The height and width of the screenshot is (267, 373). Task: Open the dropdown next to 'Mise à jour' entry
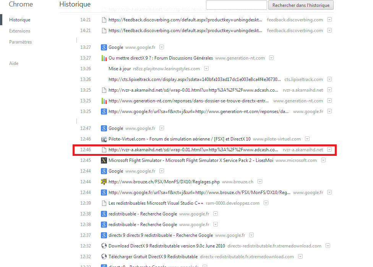pyautogui.click(x=206, y=68)
